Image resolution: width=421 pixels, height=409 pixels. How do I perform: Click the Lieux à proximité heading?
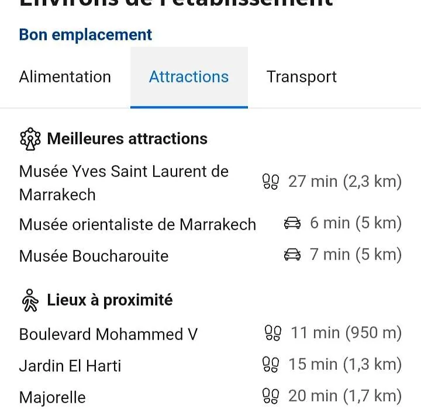[x=109, y=300]
